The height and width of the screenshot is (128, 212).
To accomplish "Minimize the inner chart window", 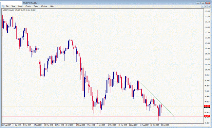I will point(203,6).
